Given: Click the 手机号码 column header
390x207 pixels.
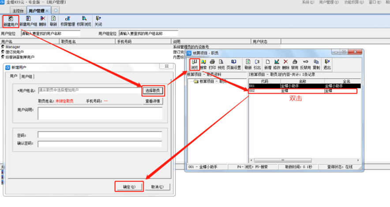Looking at the screenshot, I should (143, 41).
